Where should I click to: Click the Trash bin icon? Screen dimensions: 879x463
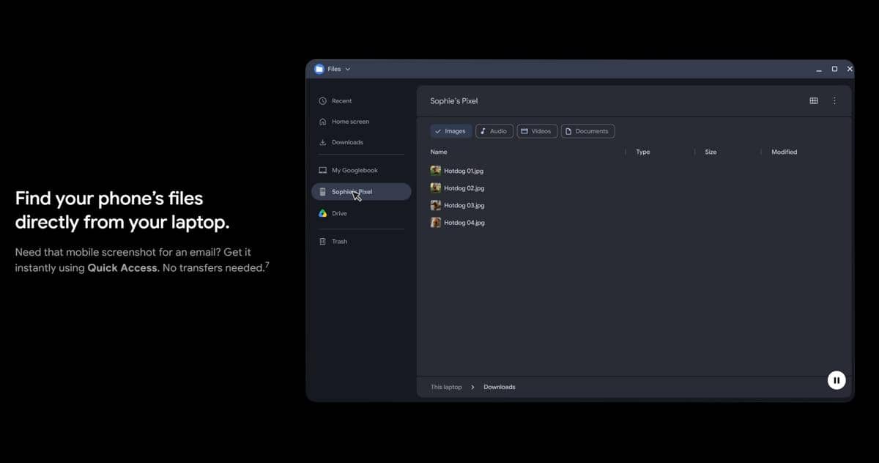click(322, 241)
